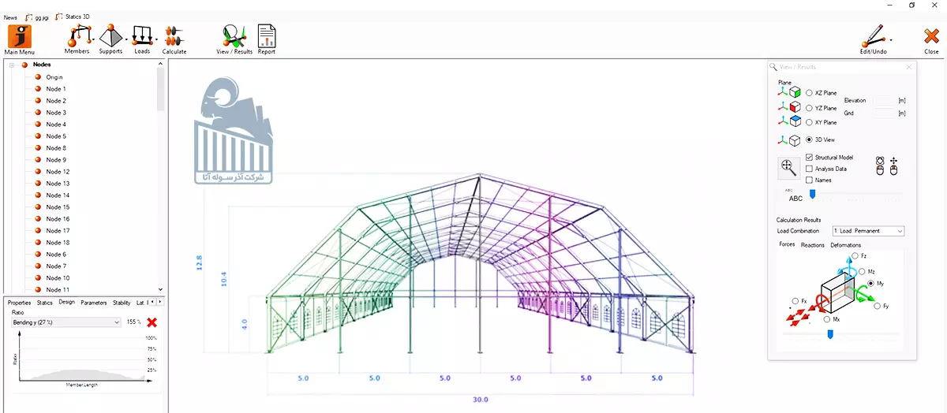Select the Supports tool icon
947x413 pixels.
(110, 36)
